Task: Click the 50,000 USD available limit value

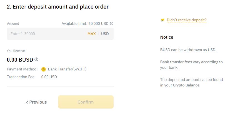Action: [x=98, y=23]
